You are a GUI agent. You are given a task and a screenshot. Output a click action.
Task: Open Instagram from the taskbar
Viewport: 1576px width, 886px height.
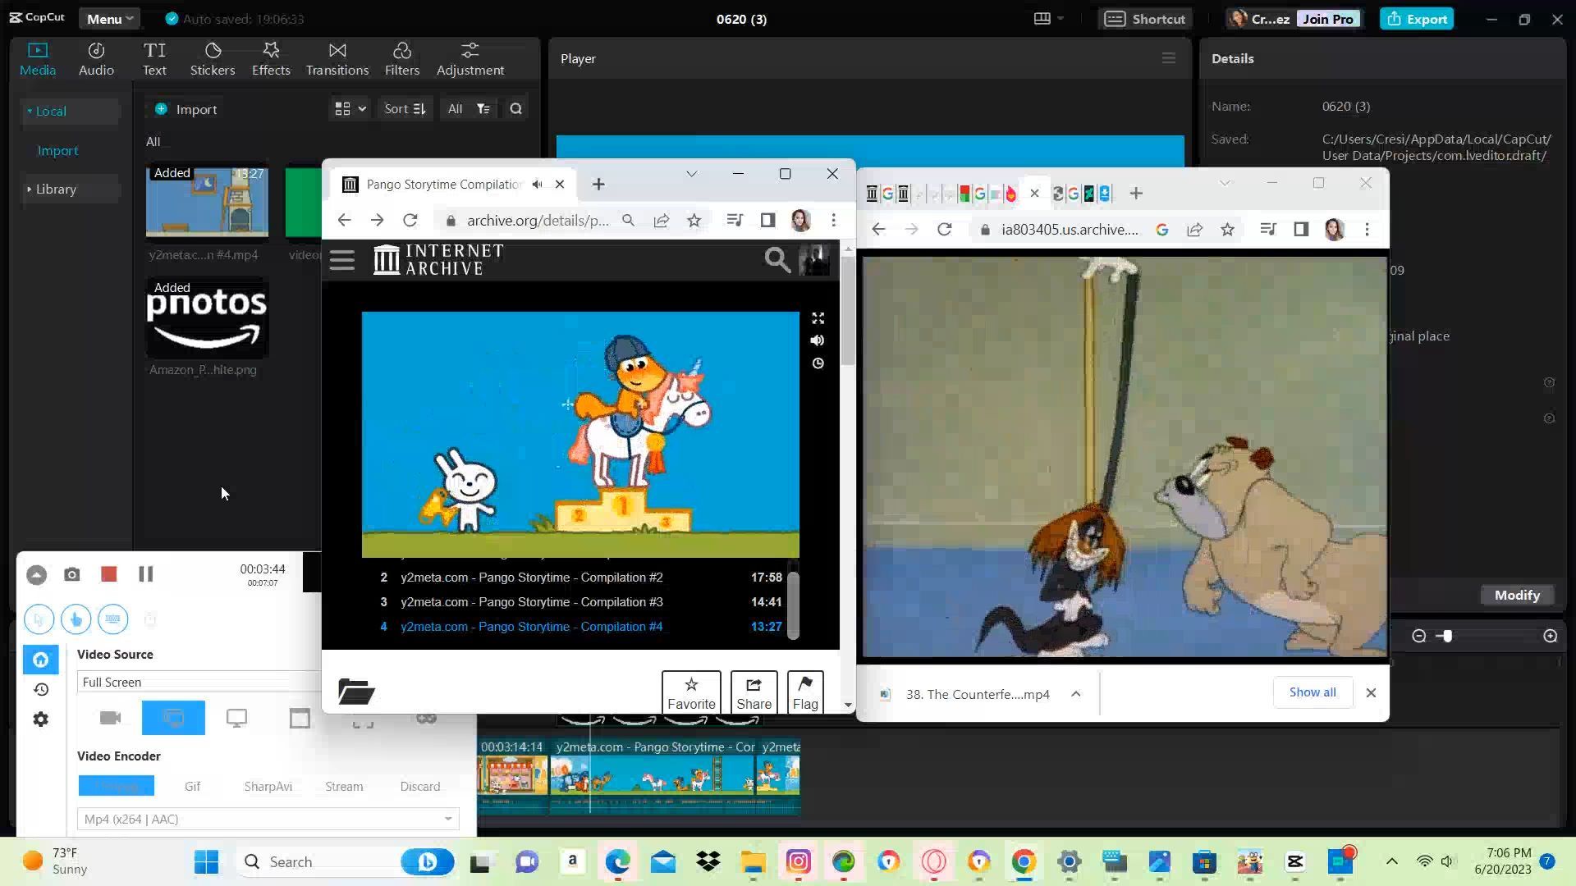pos(798,861)
